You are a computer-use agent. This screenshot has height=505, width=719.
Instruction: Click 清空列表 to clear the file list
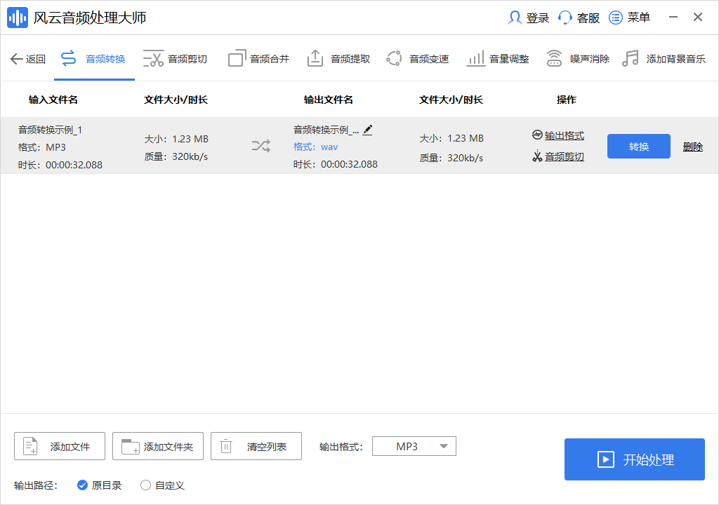pos(256,445)
